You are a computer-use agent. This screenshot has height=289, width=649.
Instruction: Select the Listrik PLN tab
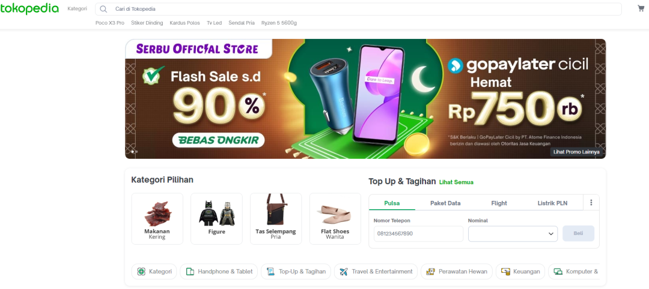[553, 203]
